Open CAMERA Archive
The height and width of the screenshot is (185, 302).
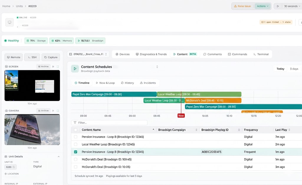(43, 111)
